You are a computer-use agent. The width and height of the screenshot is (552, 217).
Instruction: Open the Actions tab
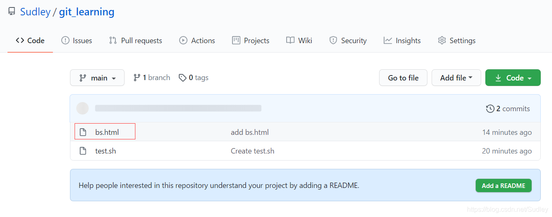[x=197, y=41]
